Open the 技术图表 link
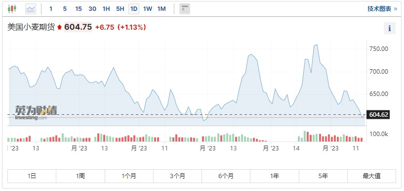The image size is (404, 191). [x=382, y=9]
